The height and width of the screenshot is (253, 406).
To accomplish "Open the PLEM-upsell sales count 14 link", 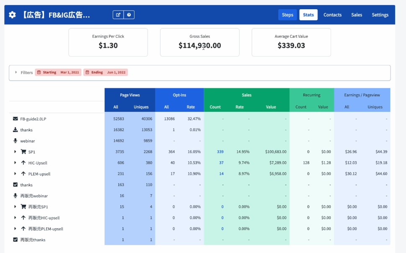I will (x=221, y=173).
